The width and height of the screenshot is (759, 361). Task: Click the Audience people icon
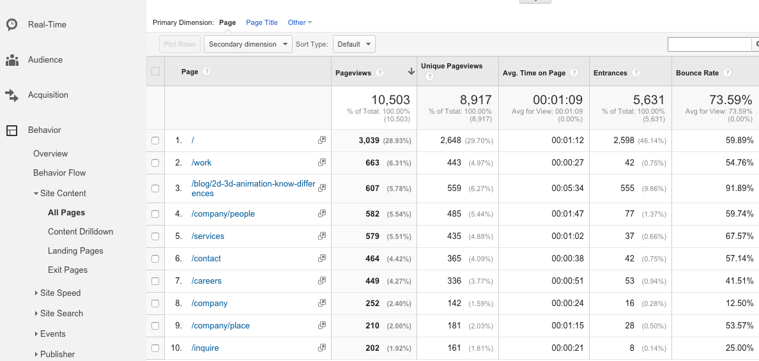click(x=11, y=60)
